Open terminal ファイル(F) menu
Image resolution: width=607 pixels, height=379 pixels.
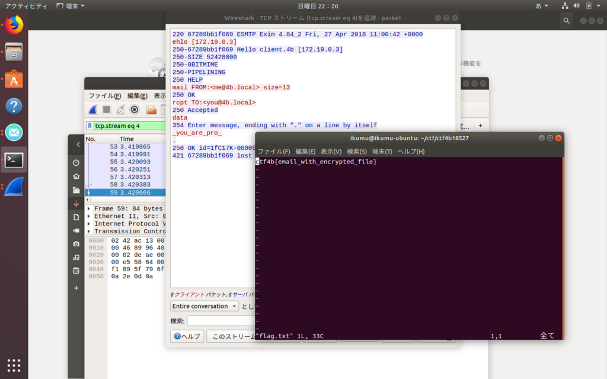tap(274, 152)
